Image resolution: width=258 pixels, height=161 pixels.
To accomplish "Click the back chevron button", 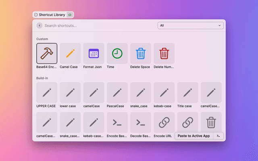I will 39,25.
